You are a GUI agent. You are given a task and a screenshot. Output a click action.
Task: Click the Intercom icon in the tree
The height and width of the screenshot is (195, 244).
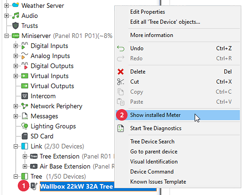(x=25, y=96)
